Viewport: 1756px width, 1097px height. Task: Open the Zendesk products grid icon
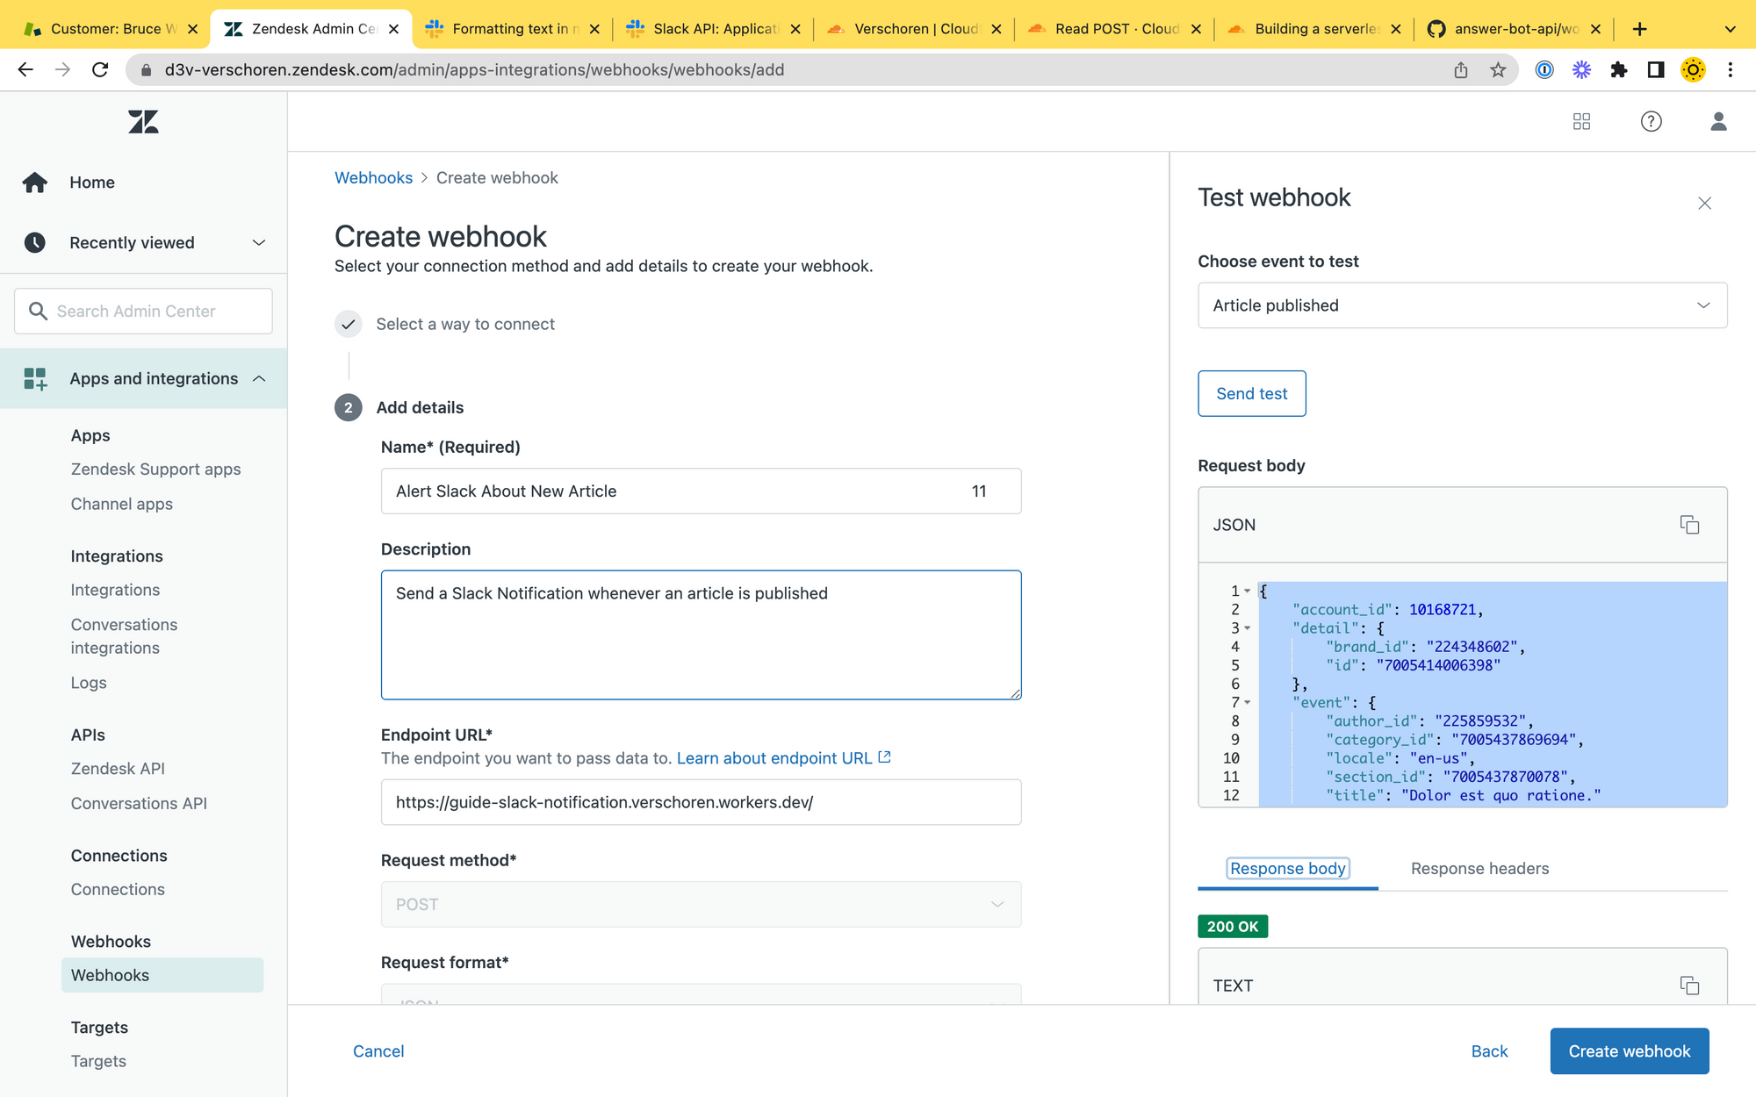1581,121
